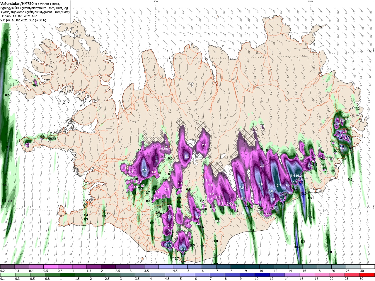
Task: Click the 12.7 precipitation value in the southeast
Action: (x=278, y=186)
